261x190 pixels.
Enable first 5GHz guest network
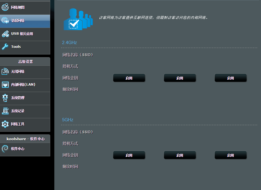pyautogui.click(x=129, y=155)
